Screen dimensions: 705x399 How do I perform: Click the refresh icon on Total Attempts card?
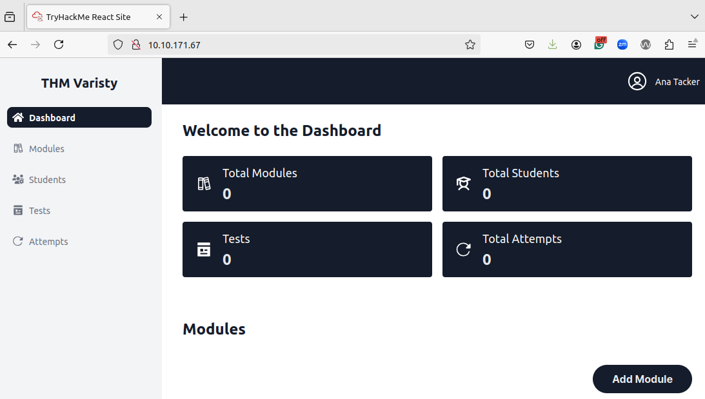(x=463, y=249)
